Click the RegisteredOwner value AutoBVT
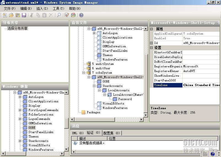 coord(201,71)
